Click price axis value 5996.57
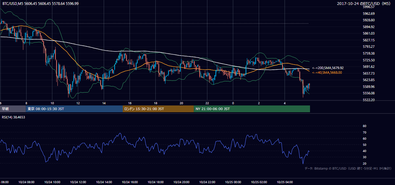395x185 pixels. tap(368, 7)
